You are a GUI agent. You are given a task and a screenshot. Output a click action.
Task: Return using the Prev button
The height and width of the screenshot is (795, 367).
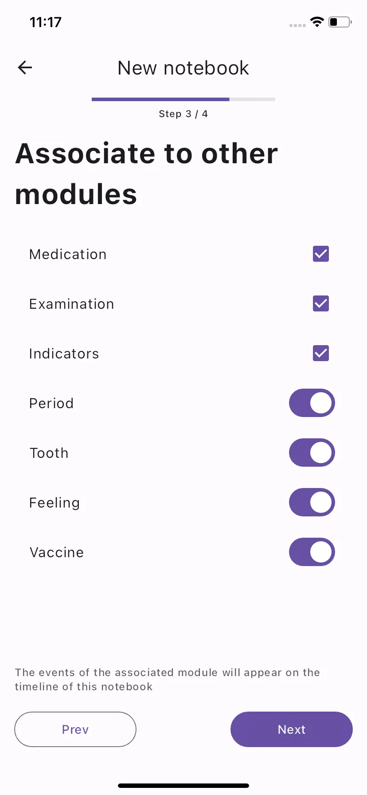point(75,729)
